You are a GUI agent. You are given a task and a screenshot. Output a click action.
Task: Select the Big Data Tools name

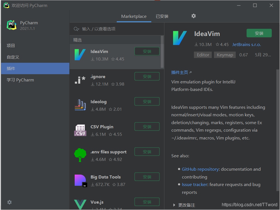(x=106, y=177)
